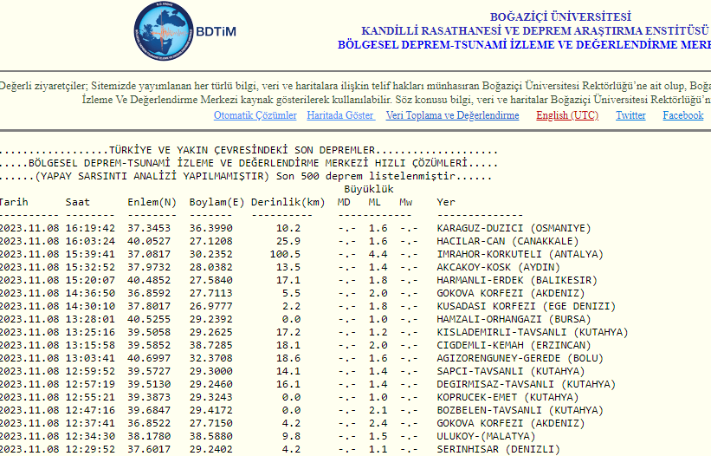711x456 pixels.
Task: Click the HAMZALI-ORHANGAZI (BURSA) entry
Action: (514, 319)
